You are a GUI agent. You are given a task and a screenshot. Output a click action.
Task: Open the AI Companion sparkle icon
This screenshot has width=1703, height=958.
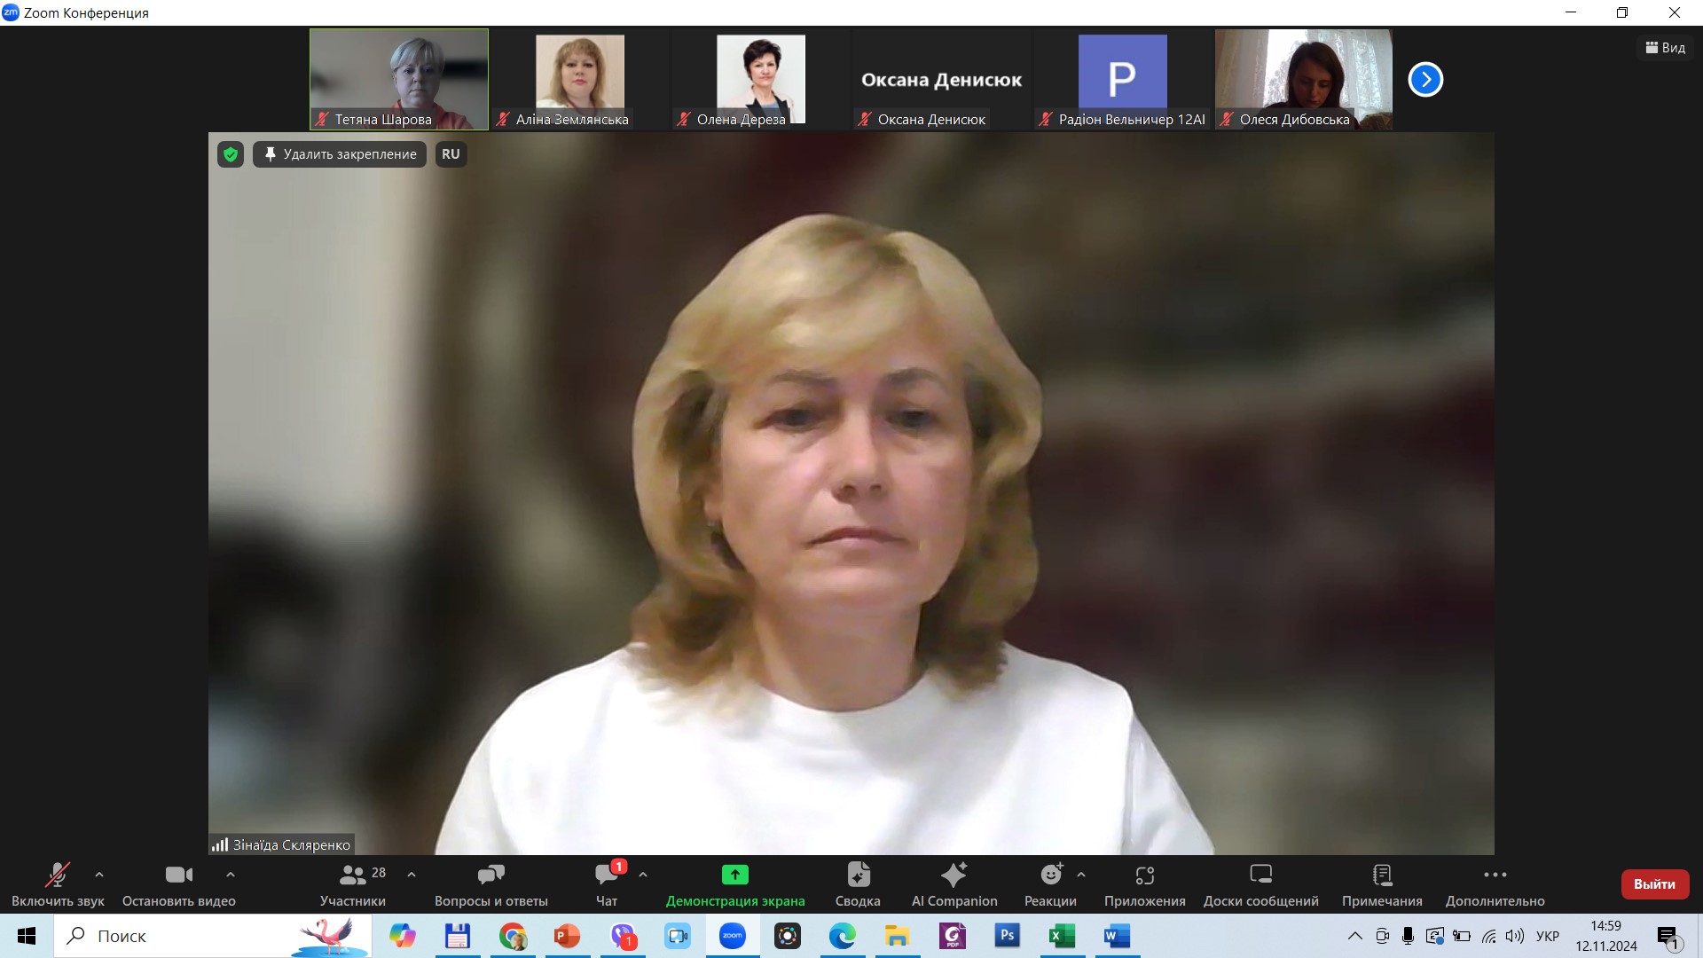click(x=954, y=876)
